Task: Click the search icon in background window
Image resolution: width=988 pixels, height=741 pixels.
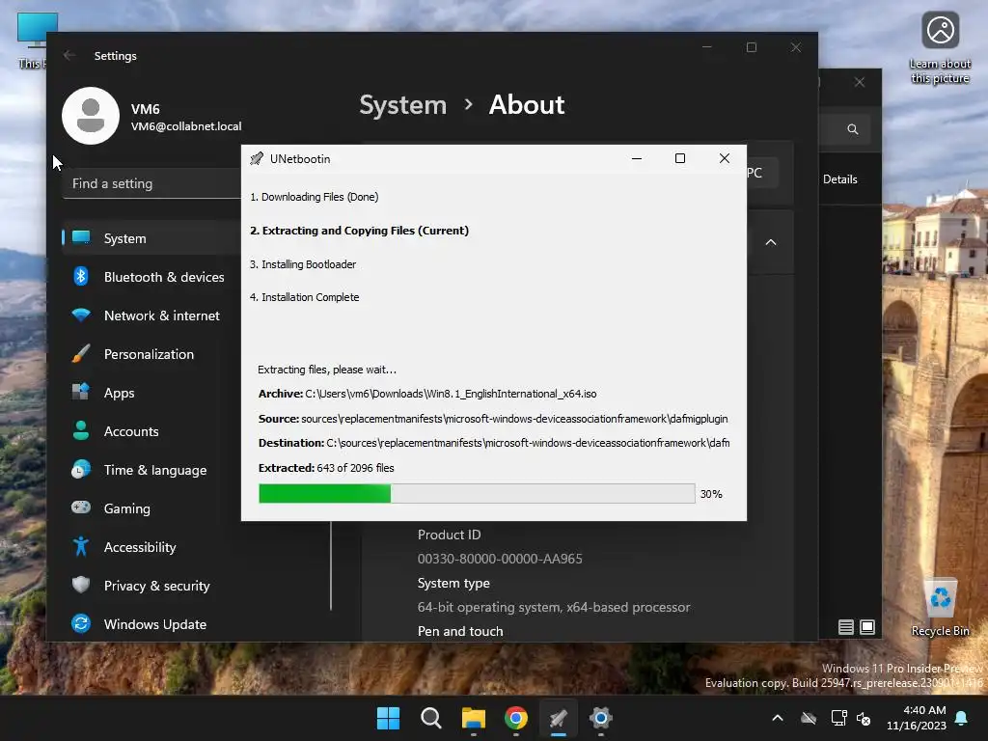Action: [853, 129]
